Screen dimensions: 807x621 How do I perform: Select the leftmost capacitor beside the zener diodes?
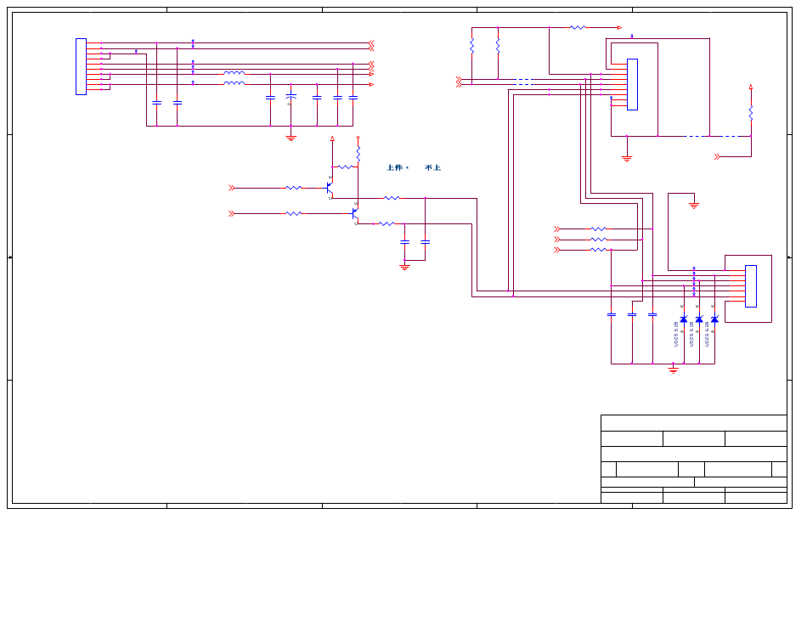pyautogui.click(x=612, y=314)
